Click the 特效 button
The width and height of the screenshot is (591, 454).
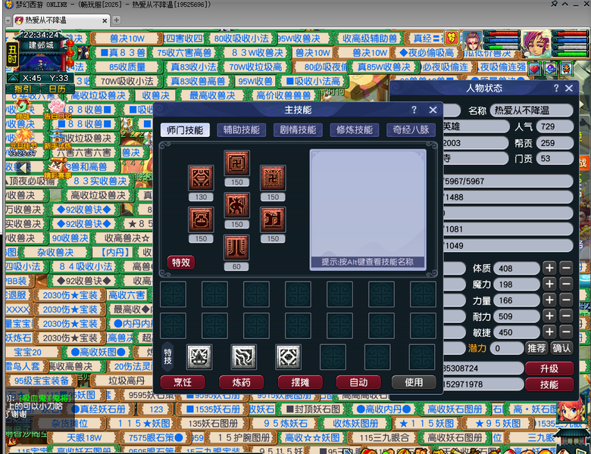click(x=181, y=263)
